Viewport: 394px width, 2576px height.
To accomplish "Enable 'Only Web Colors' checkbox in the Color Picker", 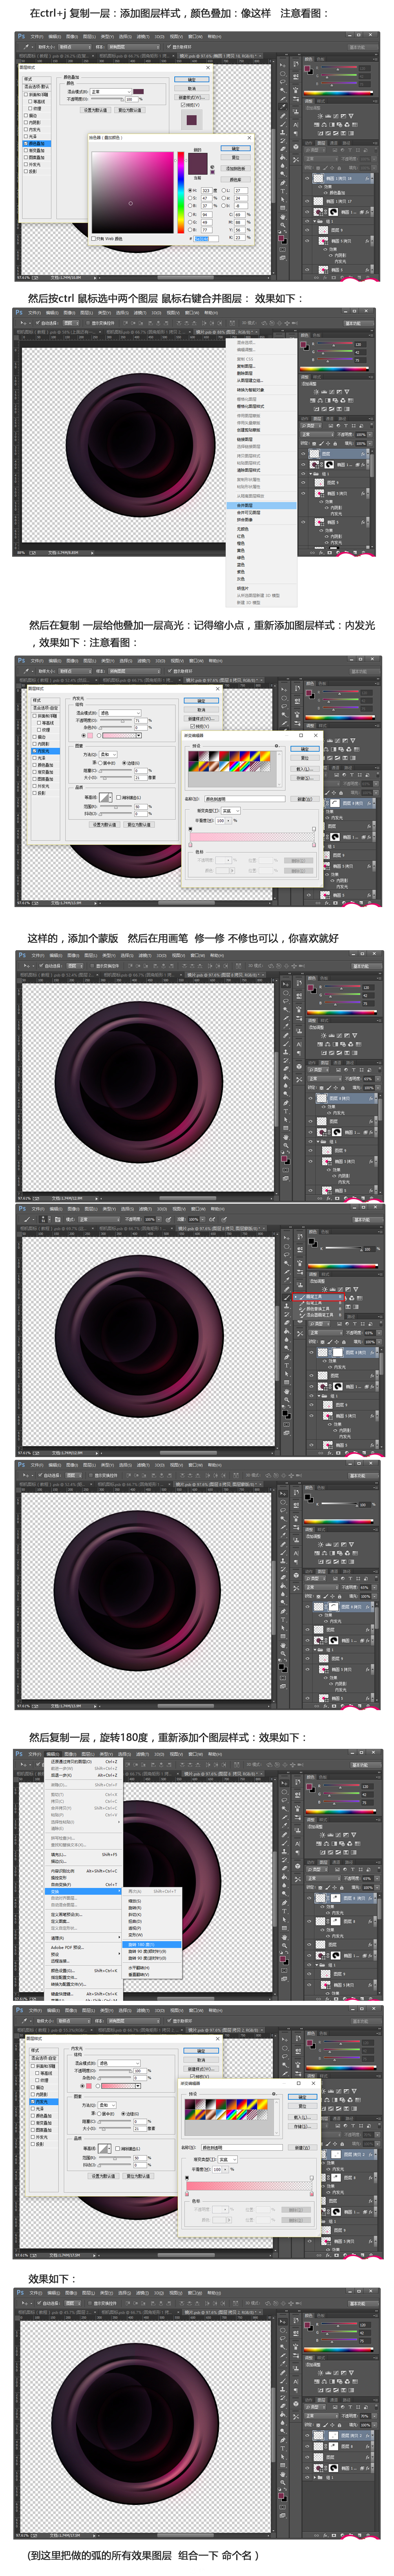I will point(94,239).
